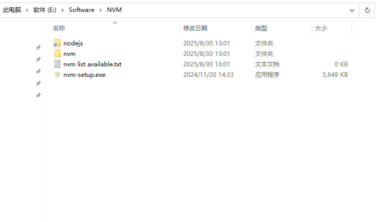The height and width of the screenshot is (222, 380).
Task: Open the address bar history dropdown arrow
Action: (x=352, y=10)
